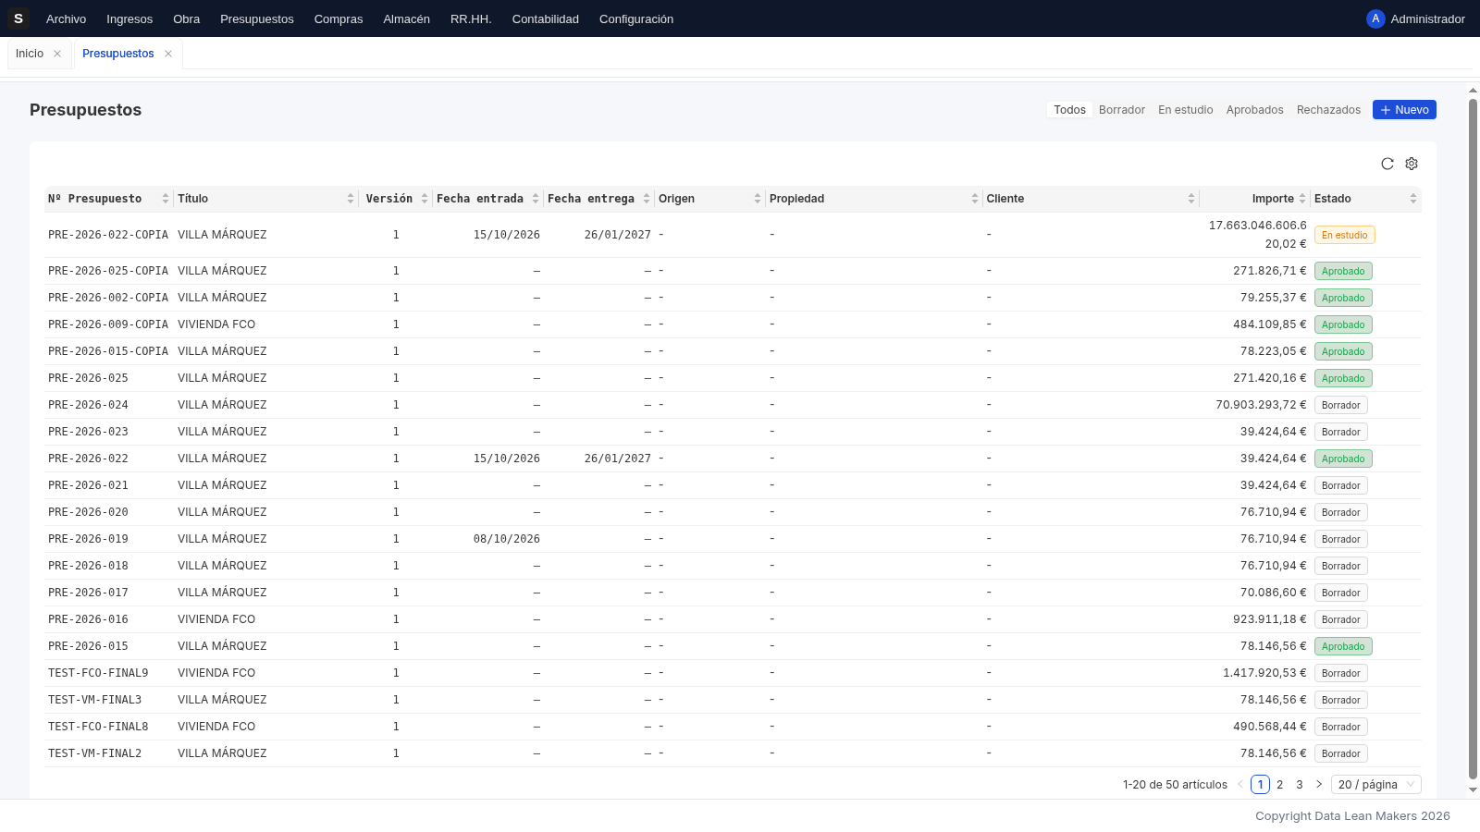Filter by Aprobados status

point(1254,110)
